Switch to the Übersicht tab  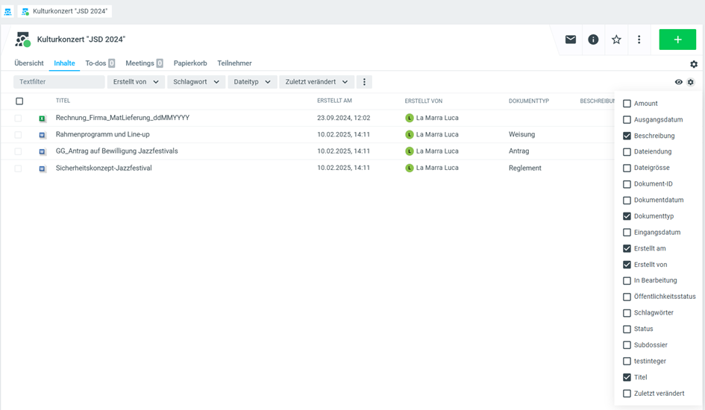tap(29, 63)
